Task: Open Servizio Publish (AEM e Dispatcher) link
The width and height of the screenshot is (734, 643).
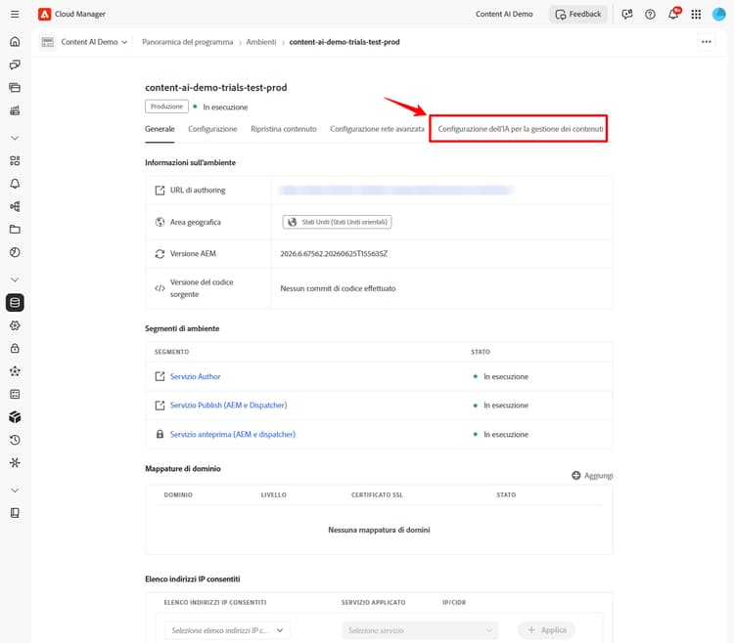Action: (x=228, y=406)
